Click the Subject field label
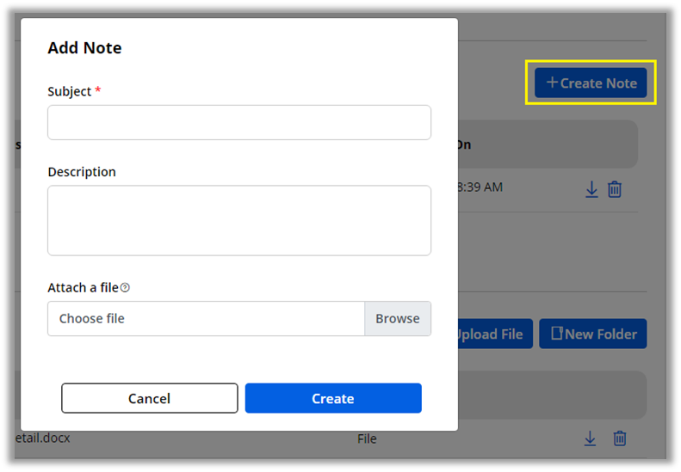This screenshot has width=681, height=472. [70, 91]
